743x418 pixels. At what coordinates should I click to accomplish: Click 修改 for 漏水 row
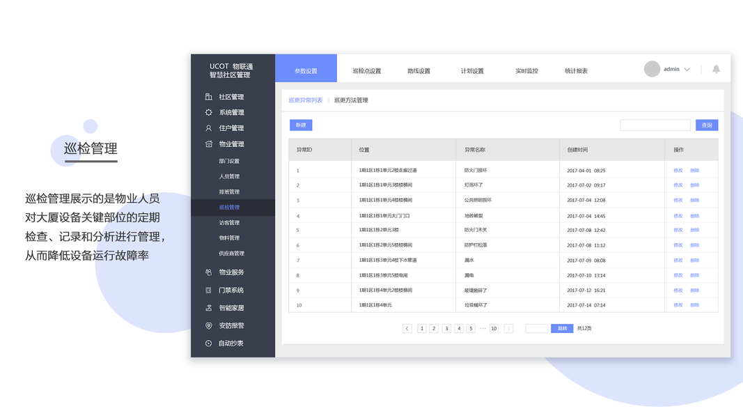coord(678,261)
